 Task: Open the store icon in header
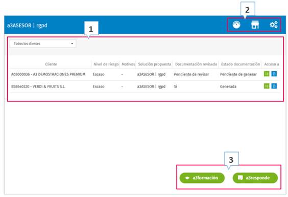tap(255, 25)
